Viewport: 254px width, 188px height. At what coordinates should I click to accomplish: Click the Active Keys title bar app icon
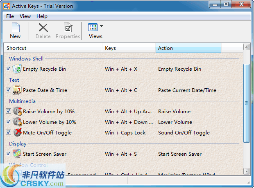tap(7, 6)
